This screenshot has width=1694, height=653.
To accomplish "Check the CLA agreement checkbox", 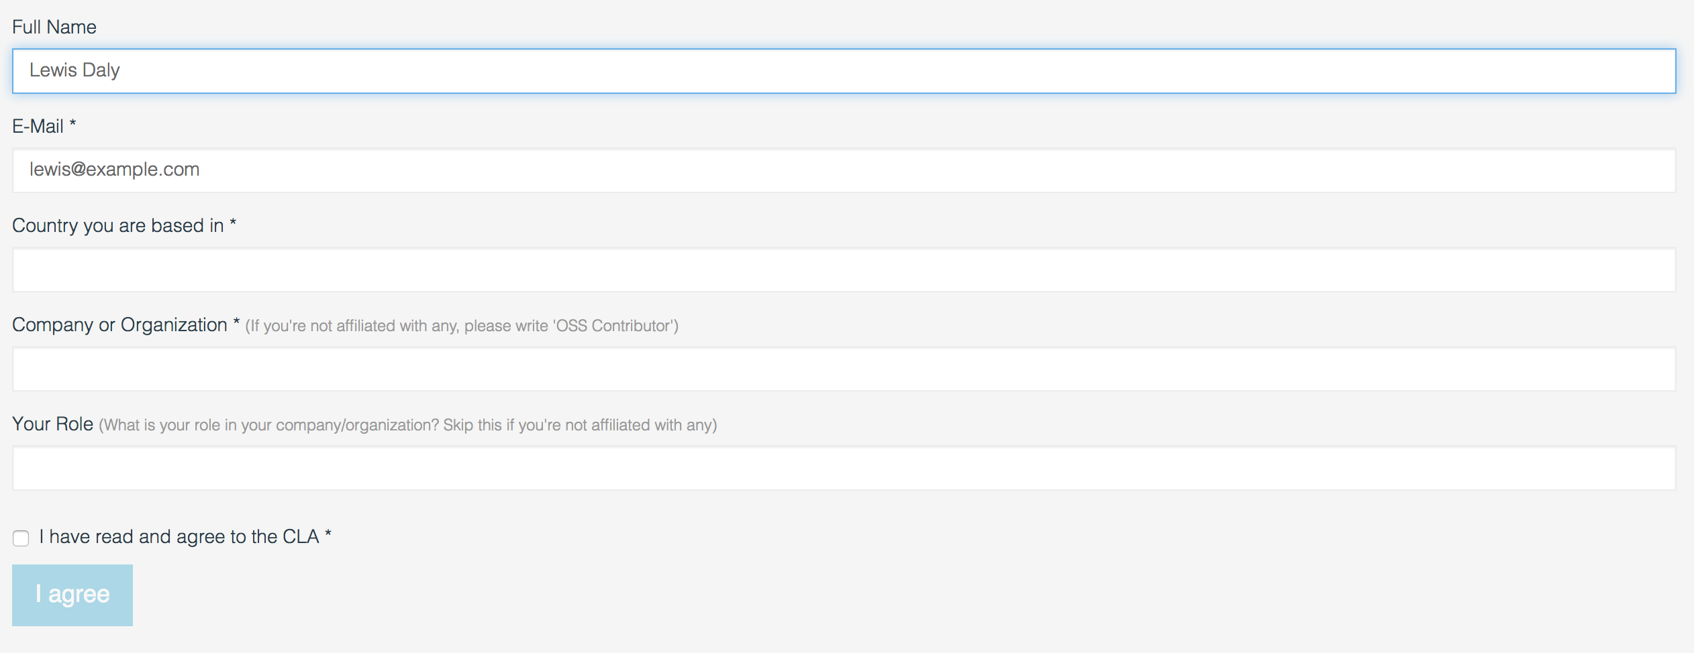I will click(21, 538).
